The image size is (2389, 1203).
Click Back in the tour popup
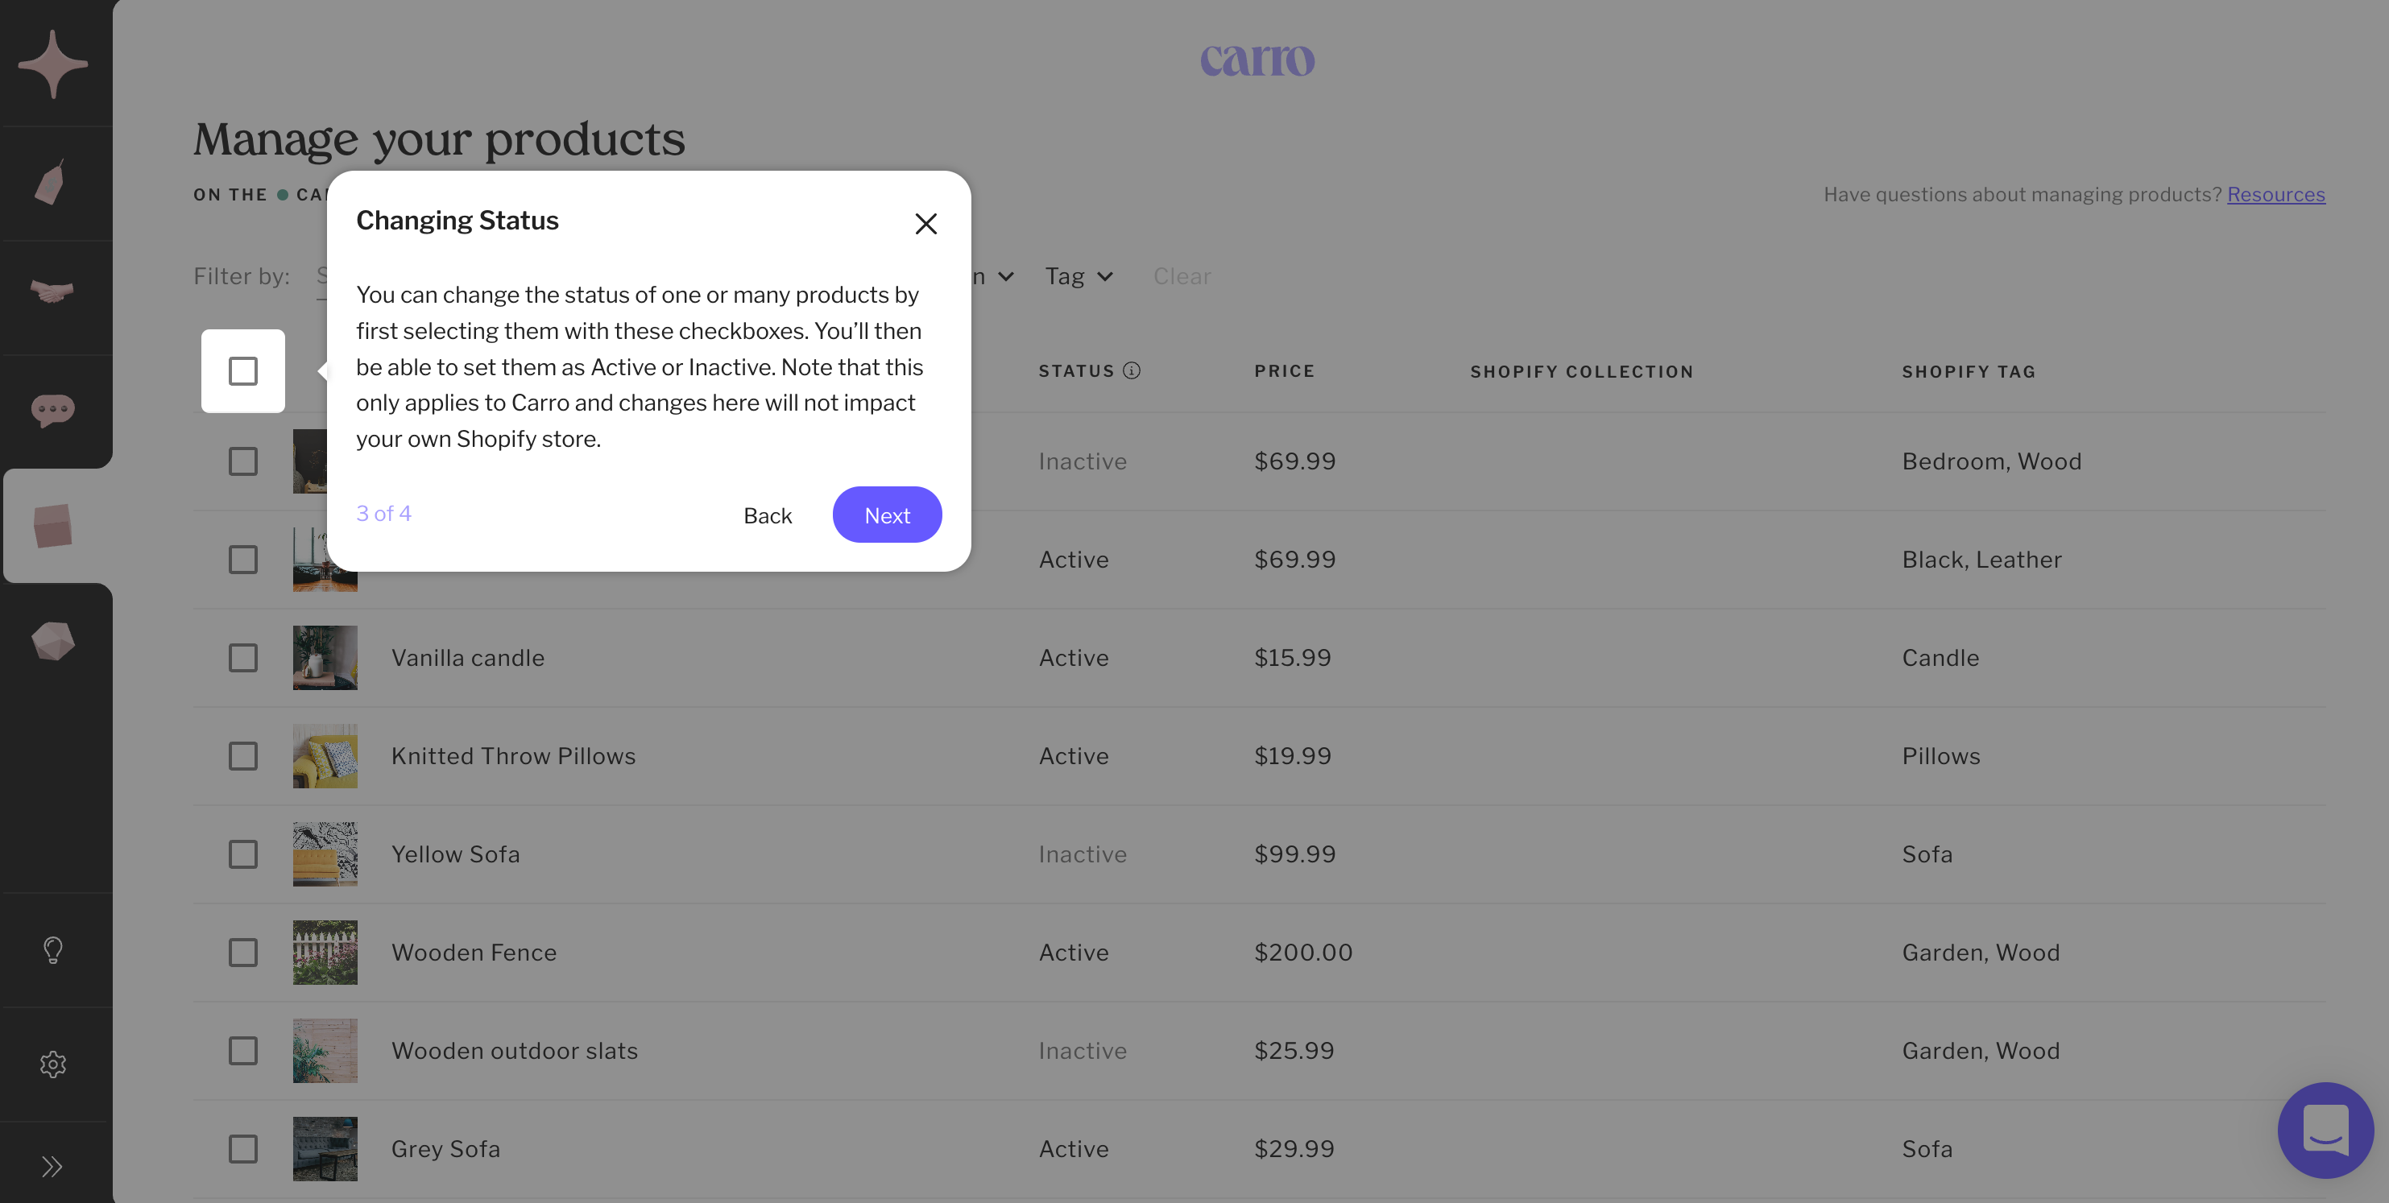[767, 515]
